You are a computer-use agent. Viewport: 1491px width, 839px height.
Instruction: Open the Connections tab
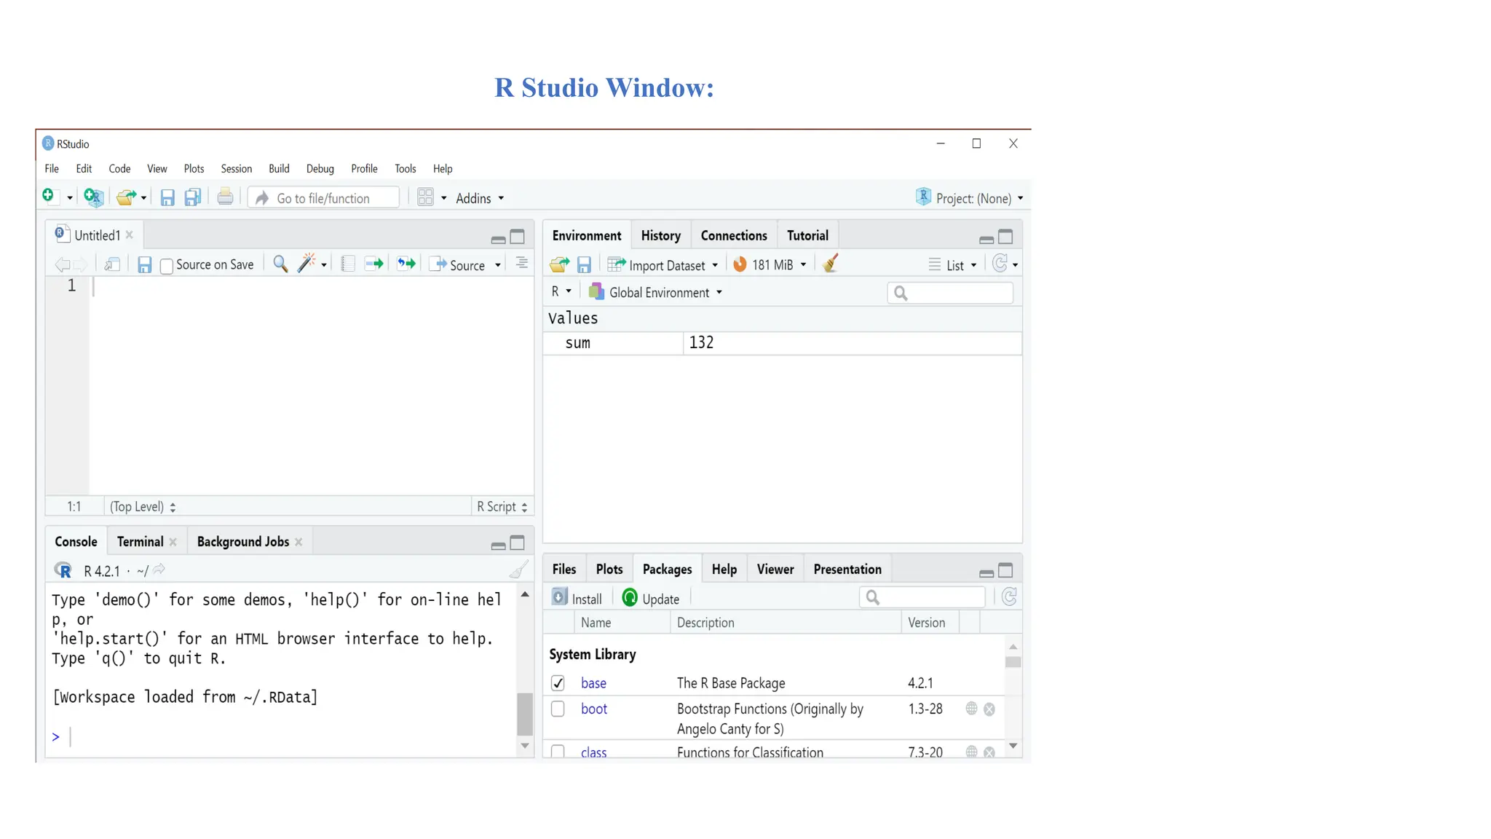pos(734,235)
